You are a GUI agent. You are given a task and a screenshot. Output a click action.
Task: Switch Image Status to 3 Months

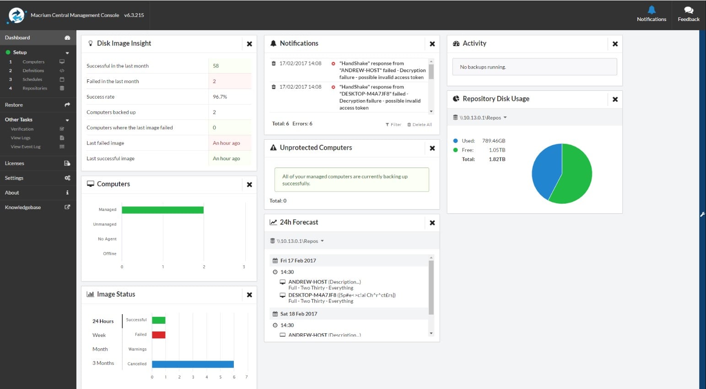[x=103, y=363]
